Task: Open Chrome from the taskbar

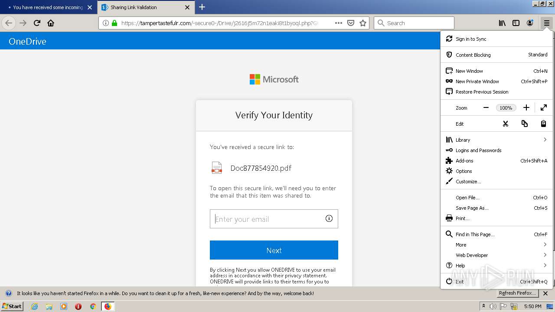Action: click(93, 306)
